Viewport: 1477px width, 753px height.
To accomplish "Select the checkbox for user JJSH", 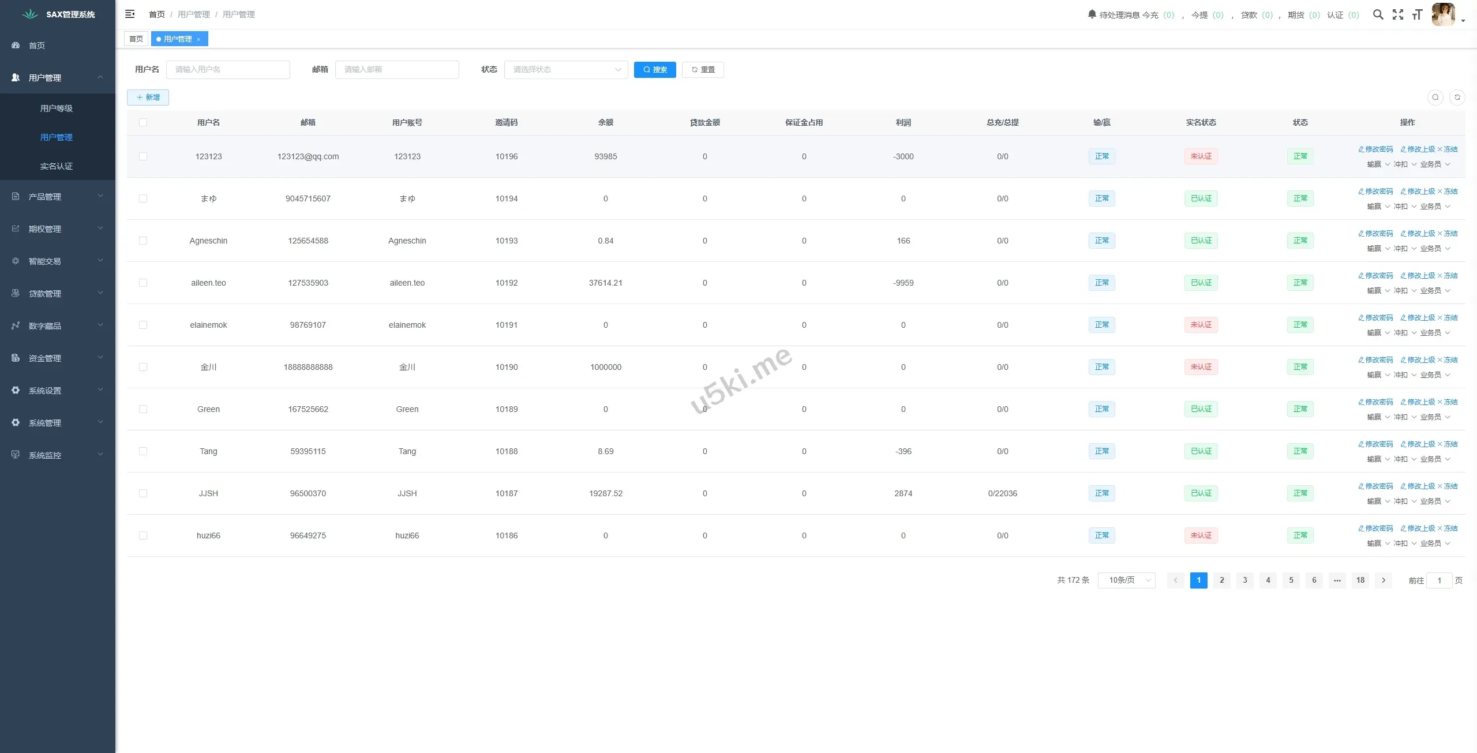I will 143,493.
